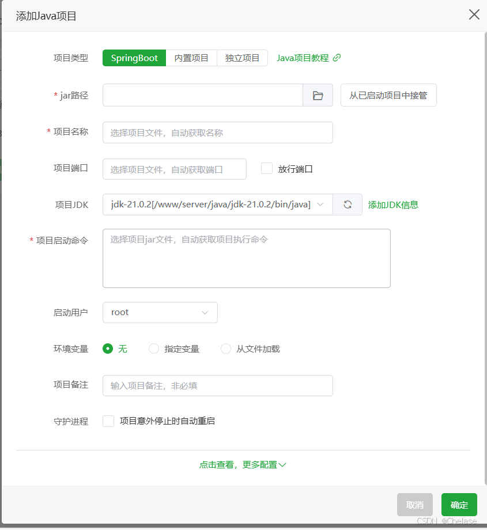487x530 pixels.
Task: Click the folder browse icon for jar path
Action: tap(318, 95)
